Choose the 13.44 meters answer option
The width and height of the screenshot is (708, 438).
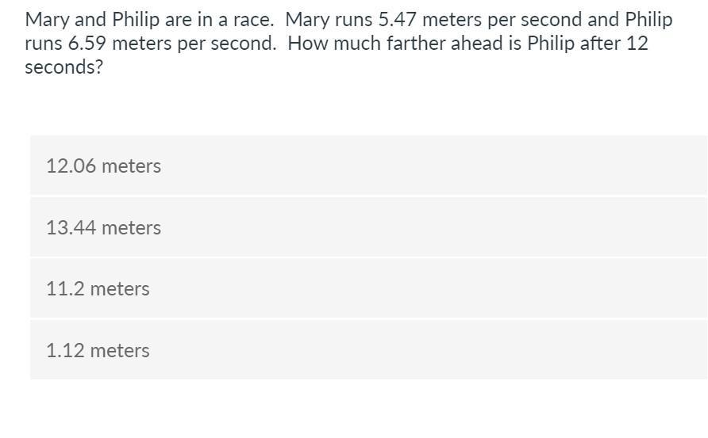pyautogui.click(x=368, y=227)
